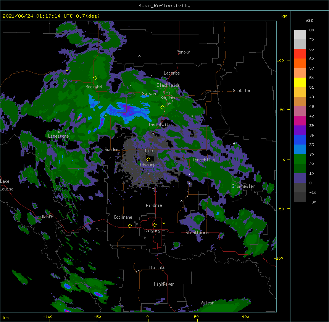Image resolution: width=329 pixels, height=322 pixels.
Task: Select the yellow diamond marker under Cochrane
Action: [x=130, y=226]
